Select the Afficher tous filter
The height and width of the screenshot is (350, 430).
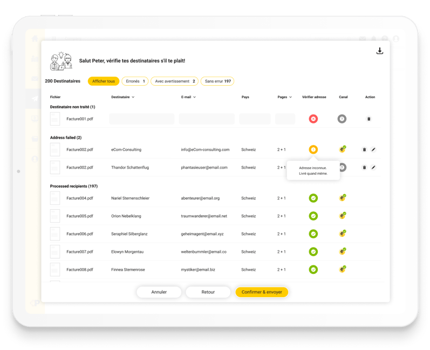(104, 81)
